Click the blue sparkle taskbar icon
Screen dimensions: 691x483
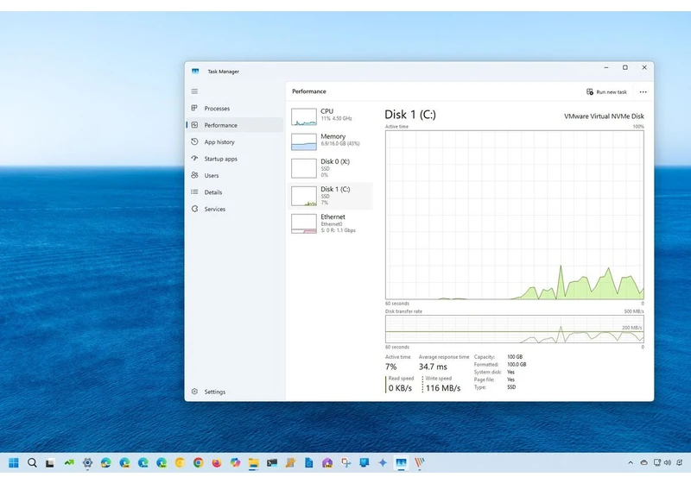383,463
